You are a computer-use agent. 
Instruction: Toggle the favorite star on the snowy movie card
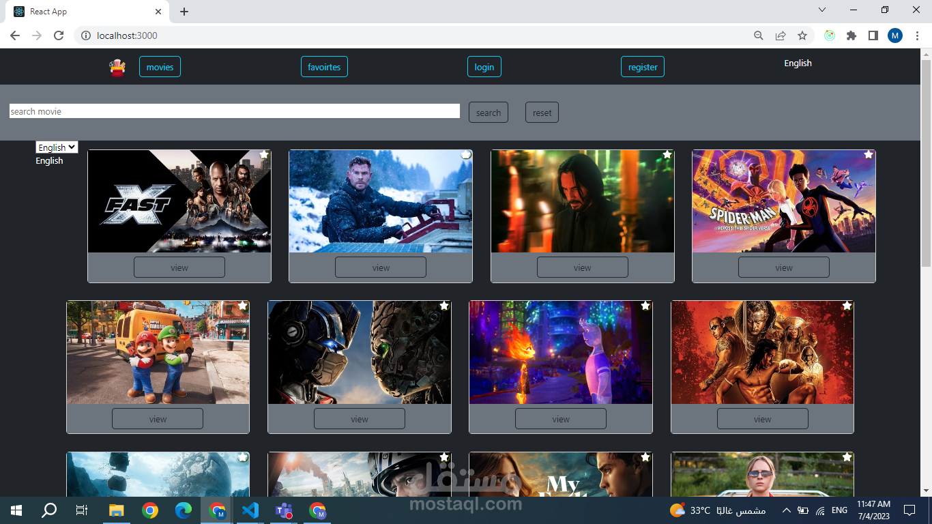465,155
